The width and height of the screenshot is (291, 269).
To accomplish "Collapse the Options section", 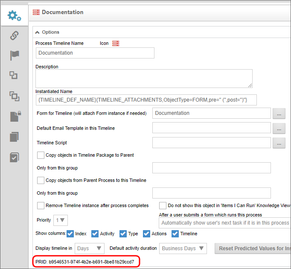I will click(x=38, y=32).
